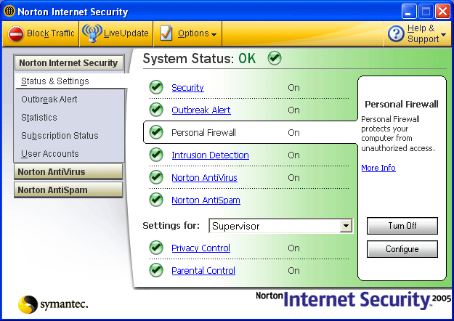Image resolution: width=454 pixels, height=321 pixels.
Task: Turn Off the Personal Firewall
Action: click(402, 226)
